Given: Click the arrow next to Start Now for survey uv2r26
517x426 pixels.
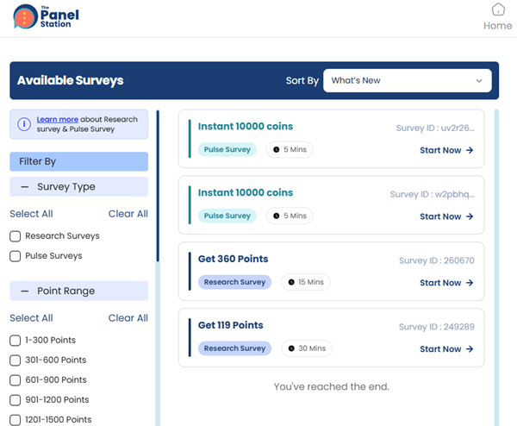Looking at the screenshot, I should pyautogui.click(x=470, y=150).
